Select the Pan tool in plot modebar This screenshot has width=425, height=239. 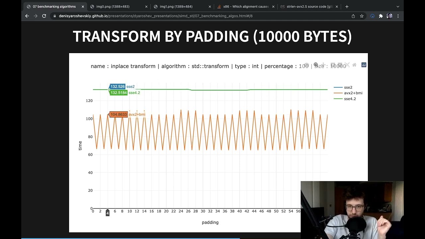[x=323, y=65]
